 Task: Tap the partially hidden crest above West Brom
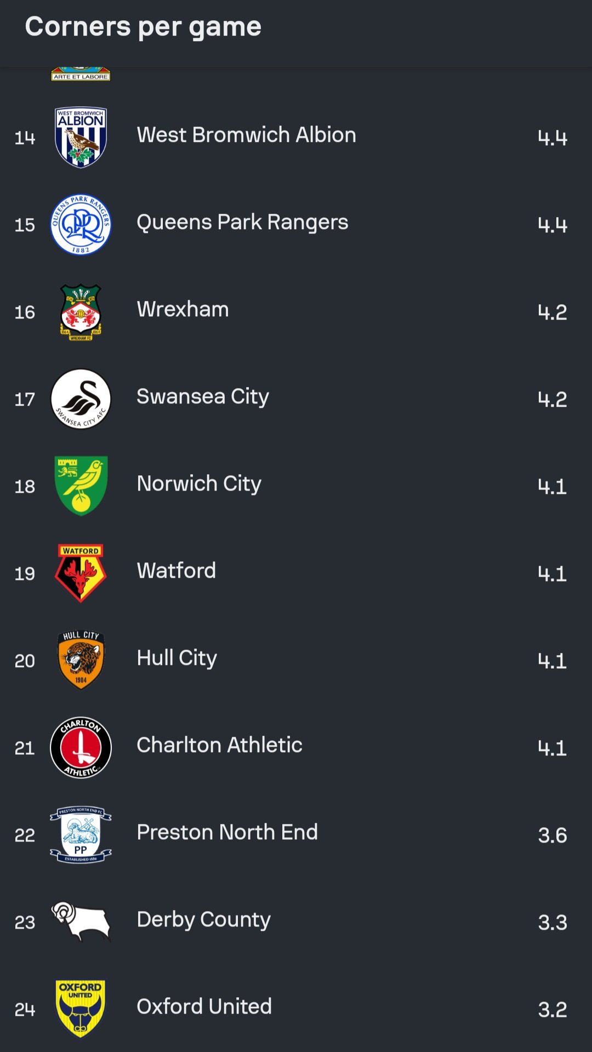(x=81, y=74)
